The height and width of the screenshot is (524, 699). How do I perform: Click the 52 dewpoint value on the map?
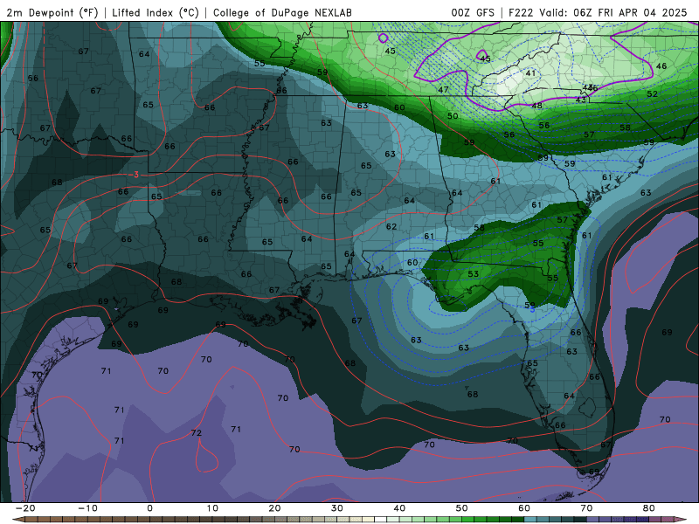tap(652, 94)
